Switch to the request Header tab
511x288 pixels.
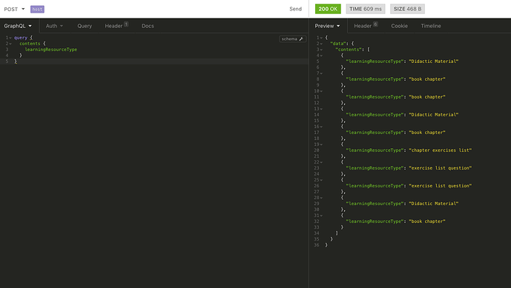pyautogui.click(x=116, y=26)
